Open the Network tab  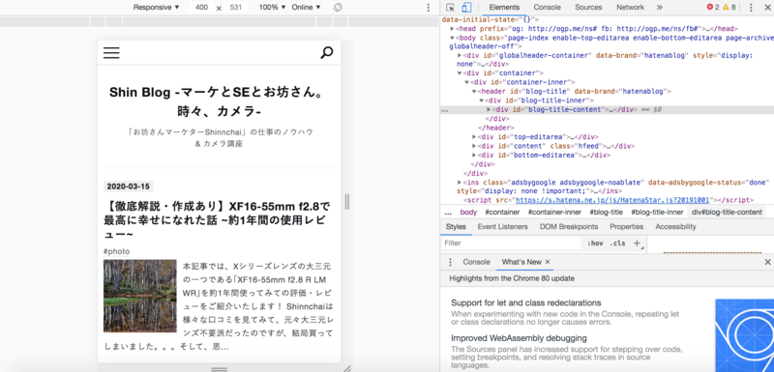[630, 8]
